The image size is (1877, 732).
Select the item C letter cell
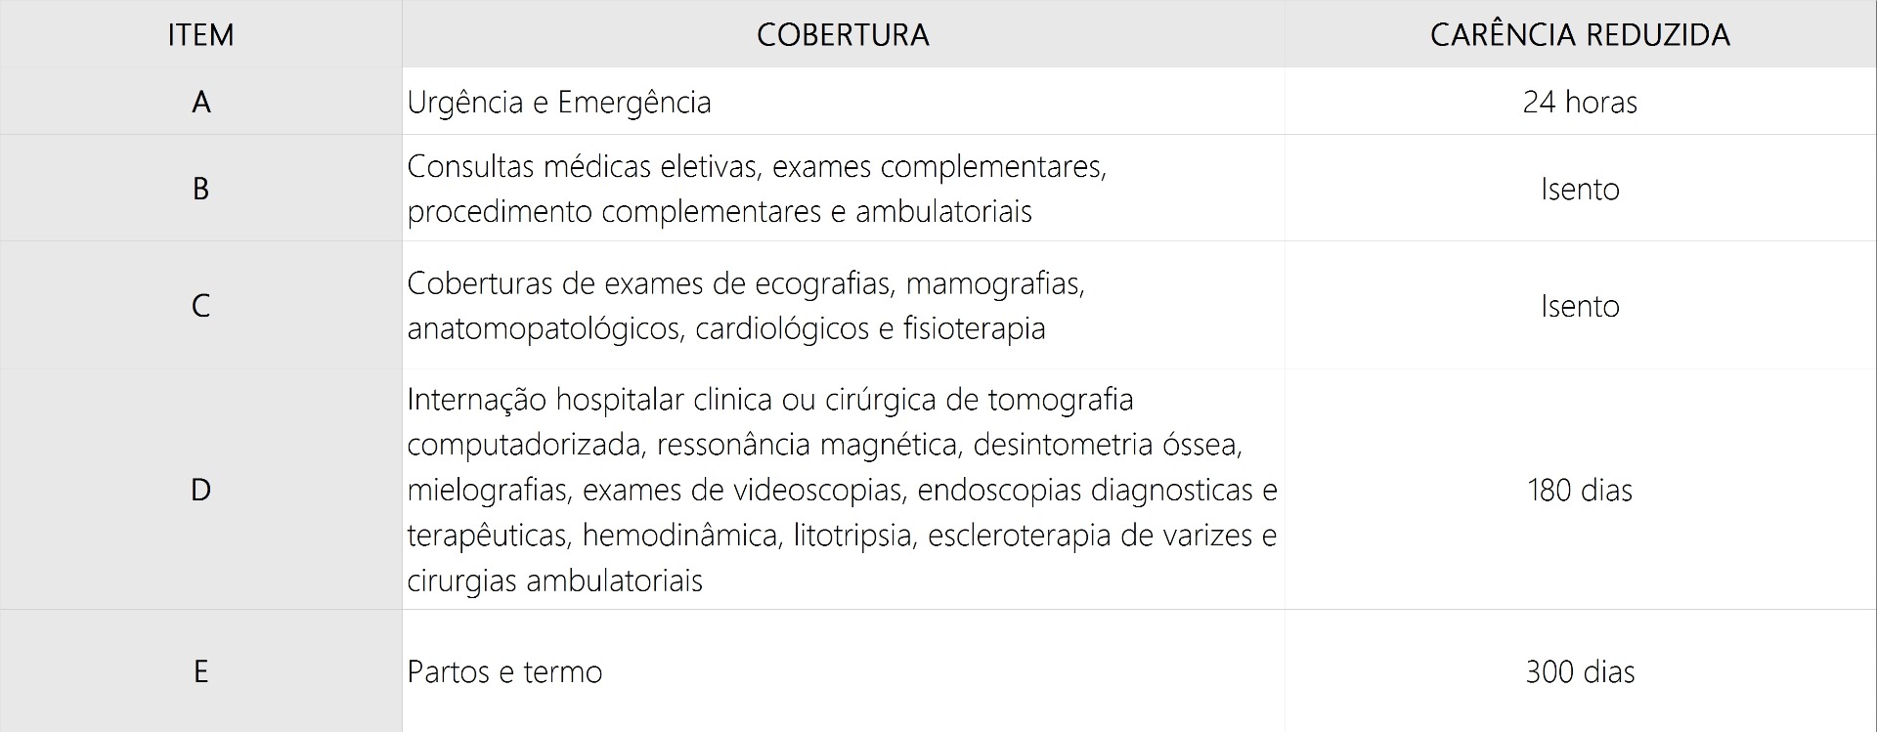coord(200,306)
